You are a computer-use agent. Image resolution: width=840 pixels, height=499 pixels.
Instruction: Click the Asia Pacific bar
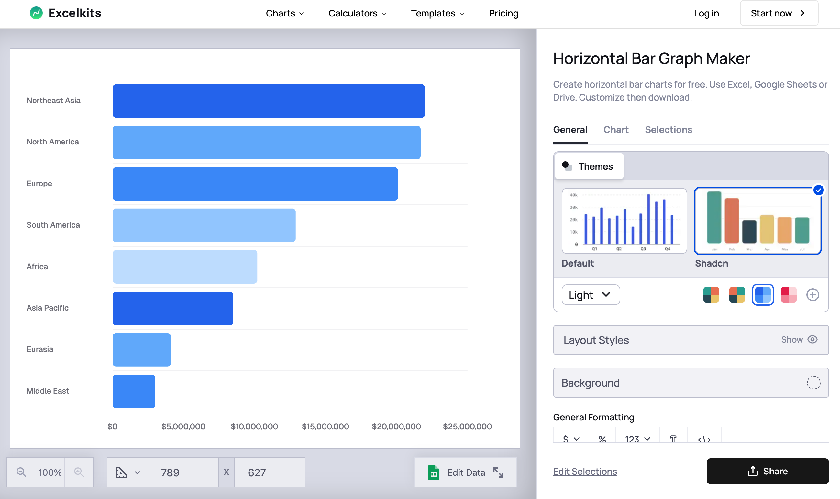[x=173, y=308]
